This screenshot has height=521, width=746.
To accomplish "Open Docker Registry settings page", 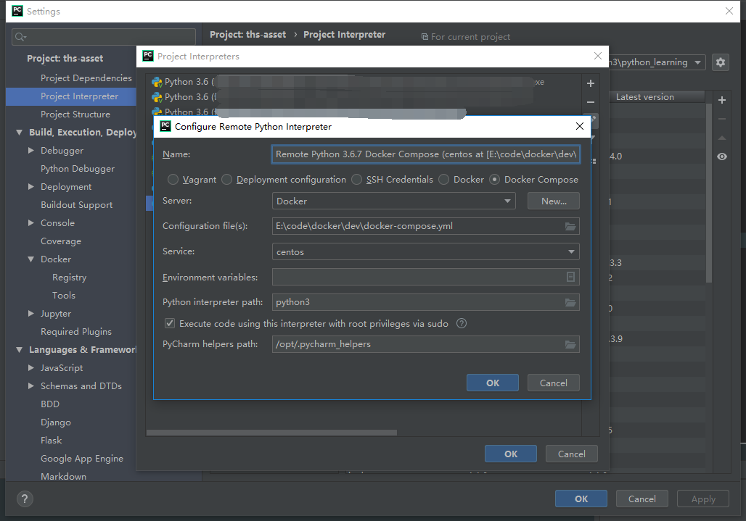I will (x=70, y=278).
